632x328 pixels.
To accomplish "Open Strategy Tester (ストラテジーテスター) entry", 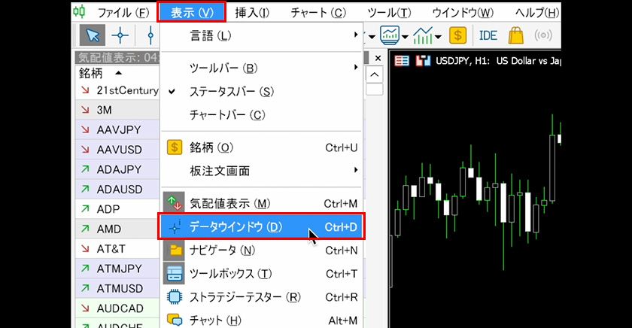I will pos(245,296).
